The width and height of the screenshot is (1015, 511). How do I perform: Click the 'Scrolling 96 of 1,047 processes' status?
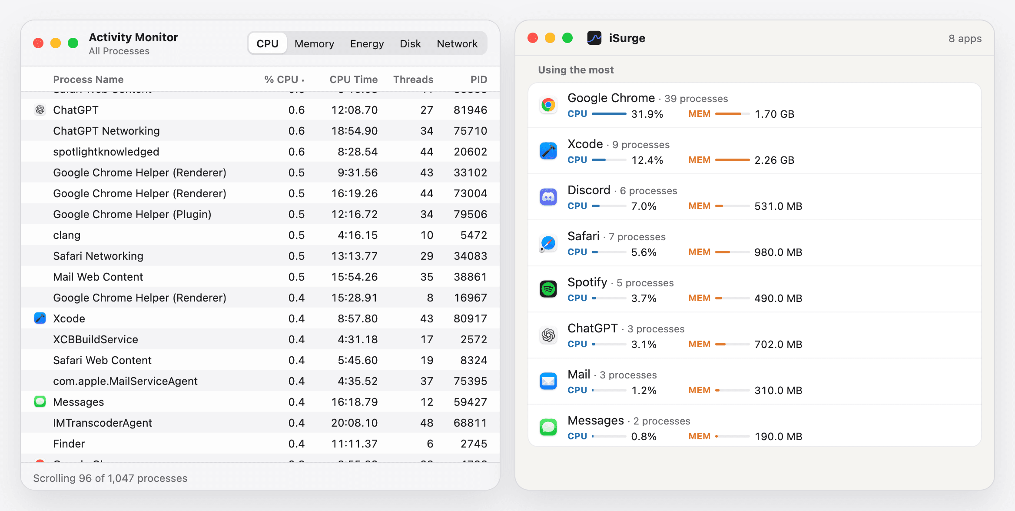(x=110, y=478)
